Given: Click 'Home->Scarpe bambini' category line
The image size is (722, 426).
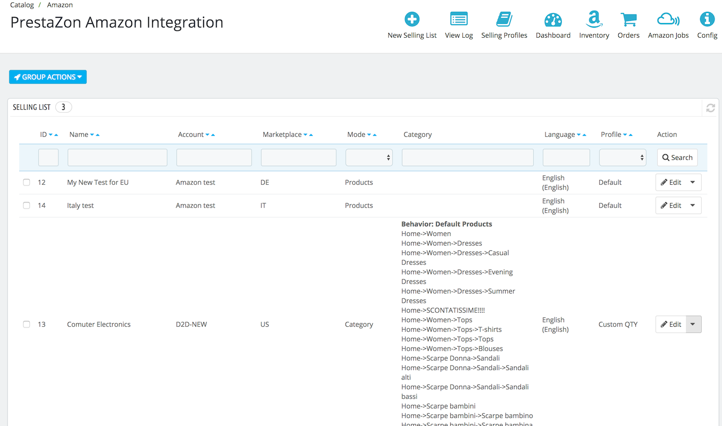Looking at the screenshot, I should (438, 406).
